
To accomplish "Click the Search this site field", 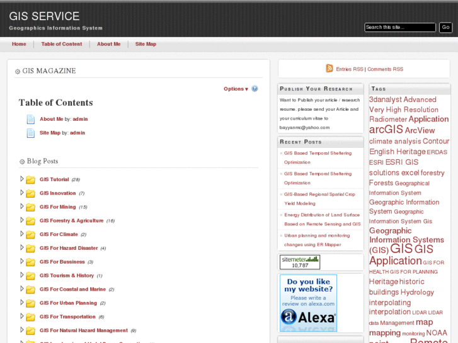I will [x=400, y=27].
